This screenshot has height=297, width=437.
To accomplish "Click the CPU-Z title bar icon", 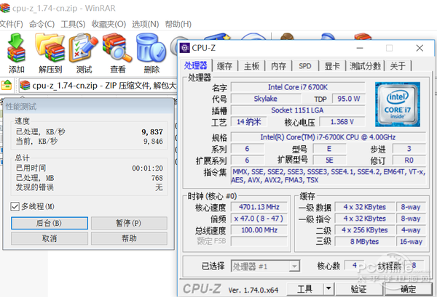I will (x=184, y=48).
